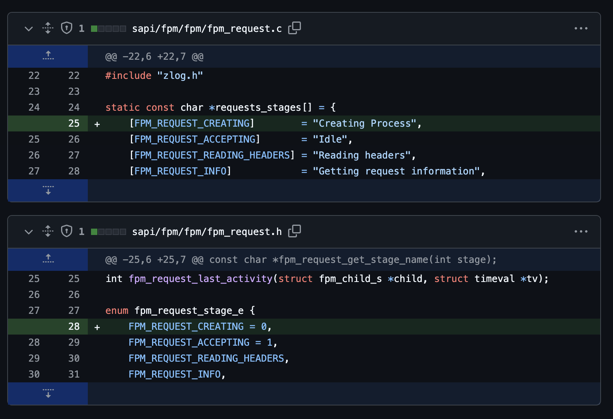Expand lines above in fpm_request.h hunk
613x419 pixels.
48,259
